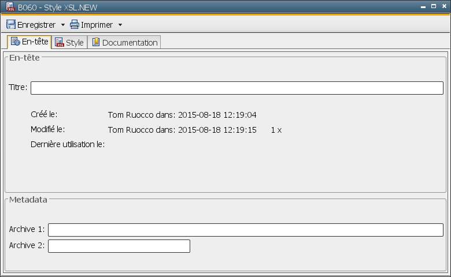
Task: Click the Imprimer printer icon
Action: coord(75,25)
